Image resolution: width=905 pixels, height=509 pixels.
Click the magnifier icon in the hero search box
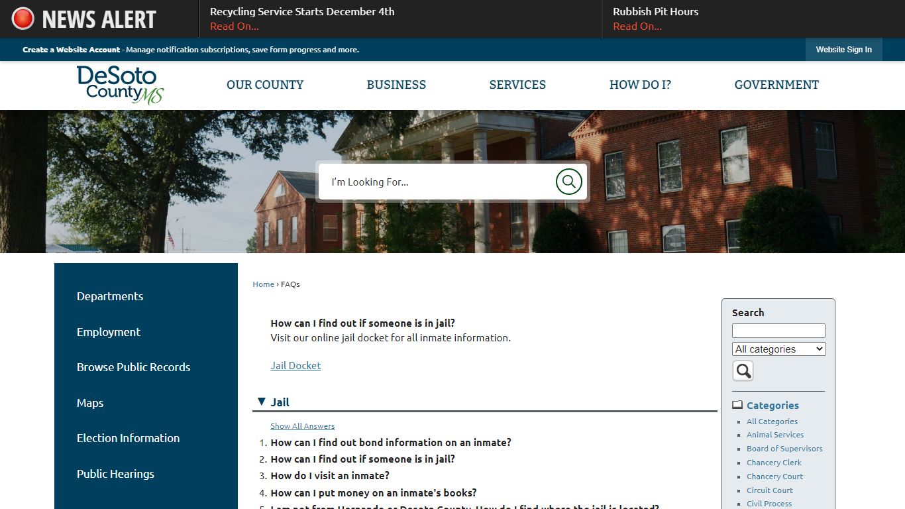pyautogui.click(x=568, y=182)
